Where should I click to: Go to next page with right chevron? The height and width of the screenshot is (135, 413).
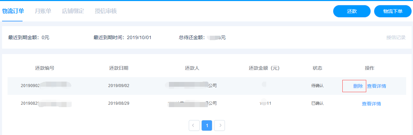[220, 125]
